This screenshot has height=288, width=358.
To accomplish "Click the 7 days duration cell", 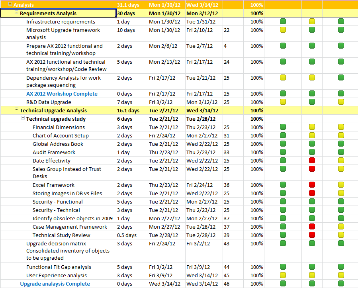I will [124, 102].
